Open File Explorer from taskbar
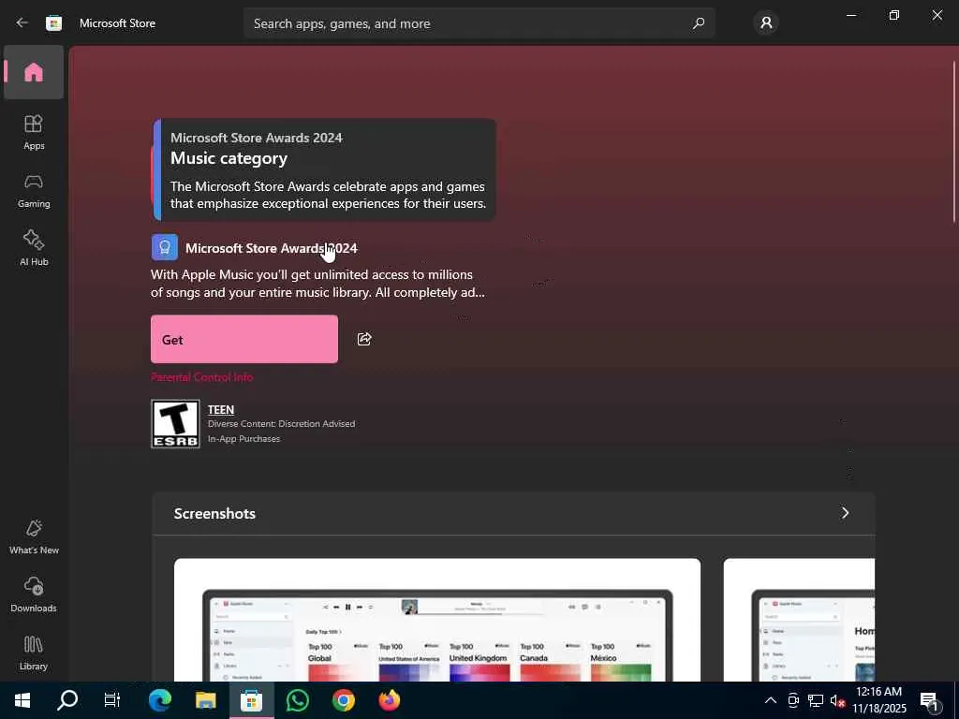 point(205,700)
